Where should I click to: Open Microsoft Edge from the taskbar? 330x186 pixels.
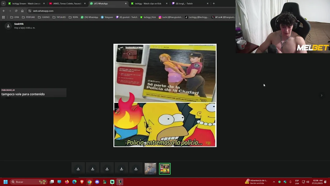74,182
